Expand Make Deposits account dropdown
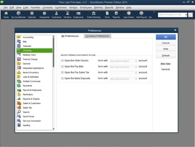Image resolution: width=195 pixels, height=147 pixels. [136, 79]
